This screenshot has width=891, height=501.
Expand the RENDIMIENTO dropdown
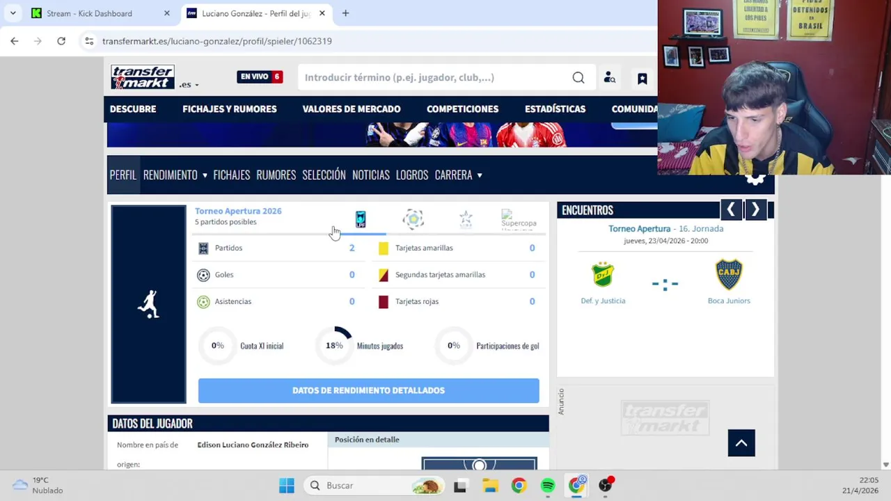(x=175, y=175)
